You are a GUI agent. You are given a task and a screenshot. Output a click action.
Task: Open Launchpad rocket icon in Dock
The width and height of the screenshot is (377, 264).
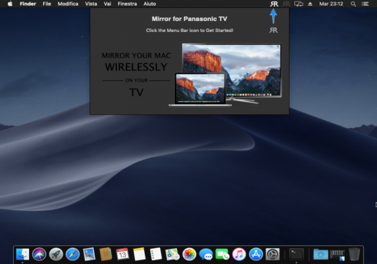point(56,254)
